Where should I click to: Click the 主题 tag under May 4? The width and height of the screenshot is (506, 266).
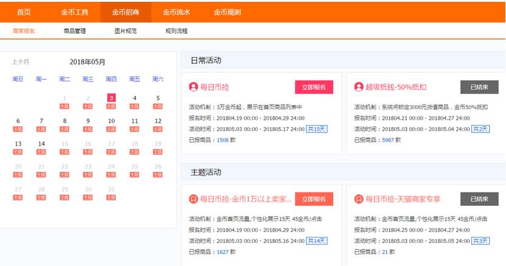click(x=135, y=106)
